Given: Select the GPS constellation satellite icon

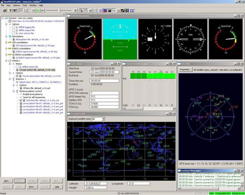Looking at the screenshot, I should (10, 42).
